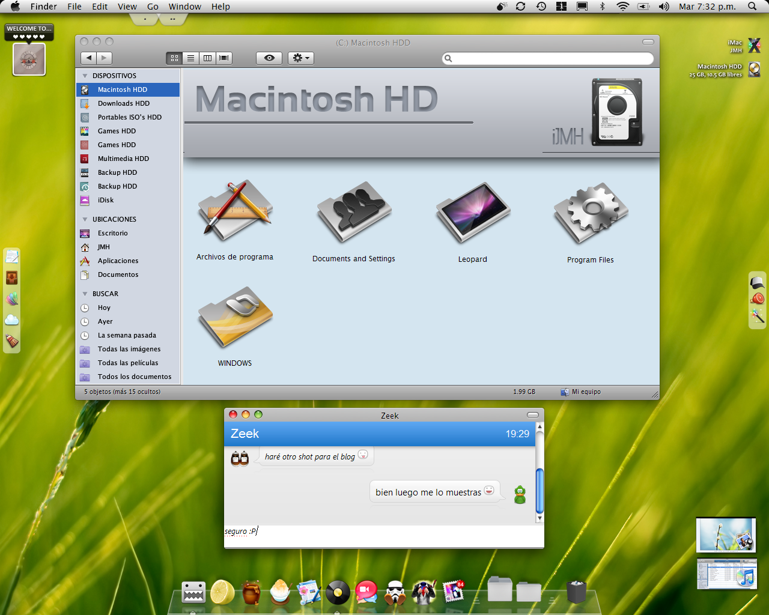Viewport: 769px width, 615px height.
Task: Open JMH home folder
Action: 128,247
